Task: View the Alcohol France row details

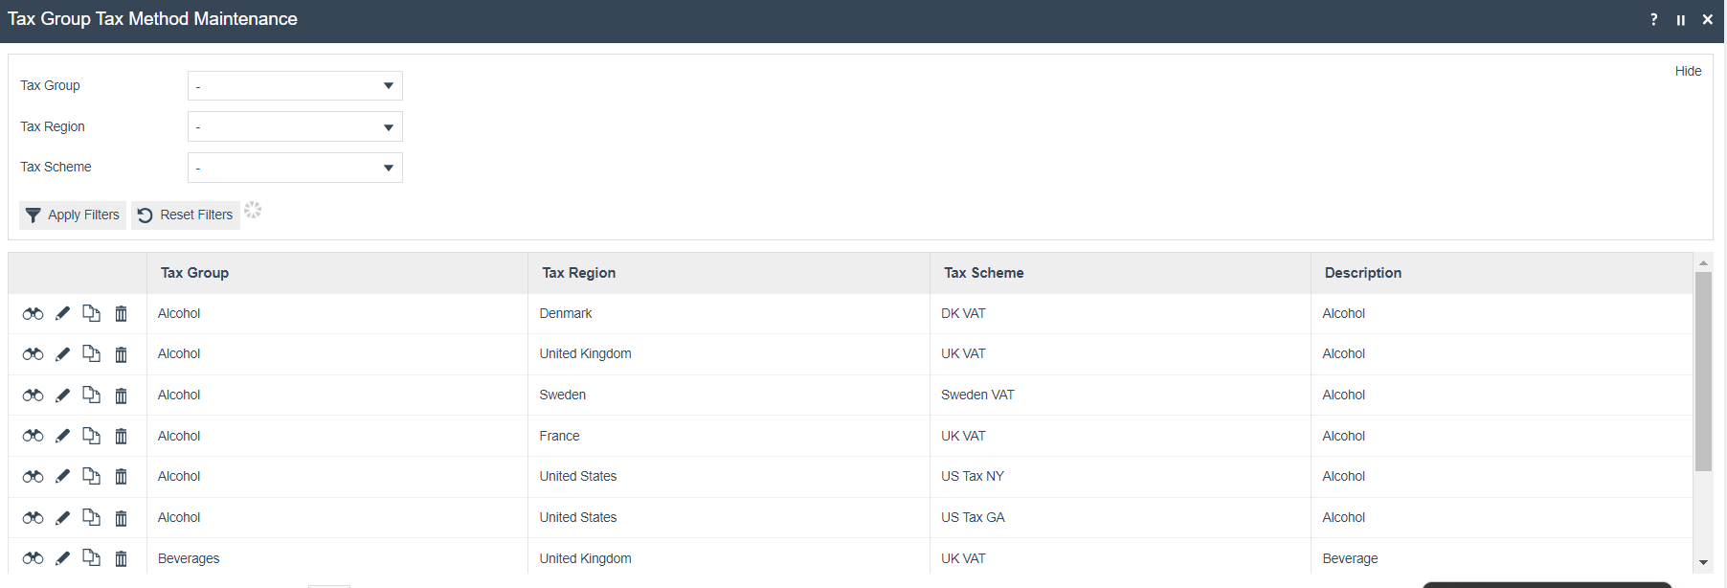Action: click(x=33, y=436)
